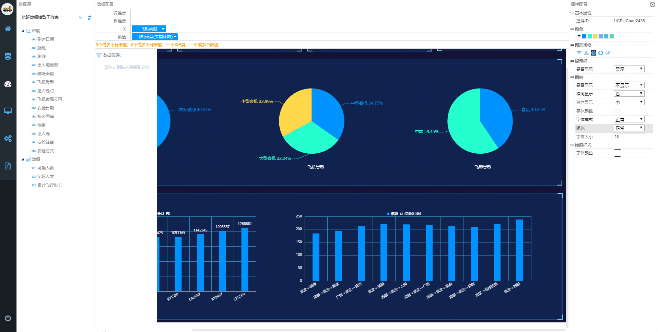Collapse the 基本属性 section
The image size is (658, 332).
tap(572, 13)
